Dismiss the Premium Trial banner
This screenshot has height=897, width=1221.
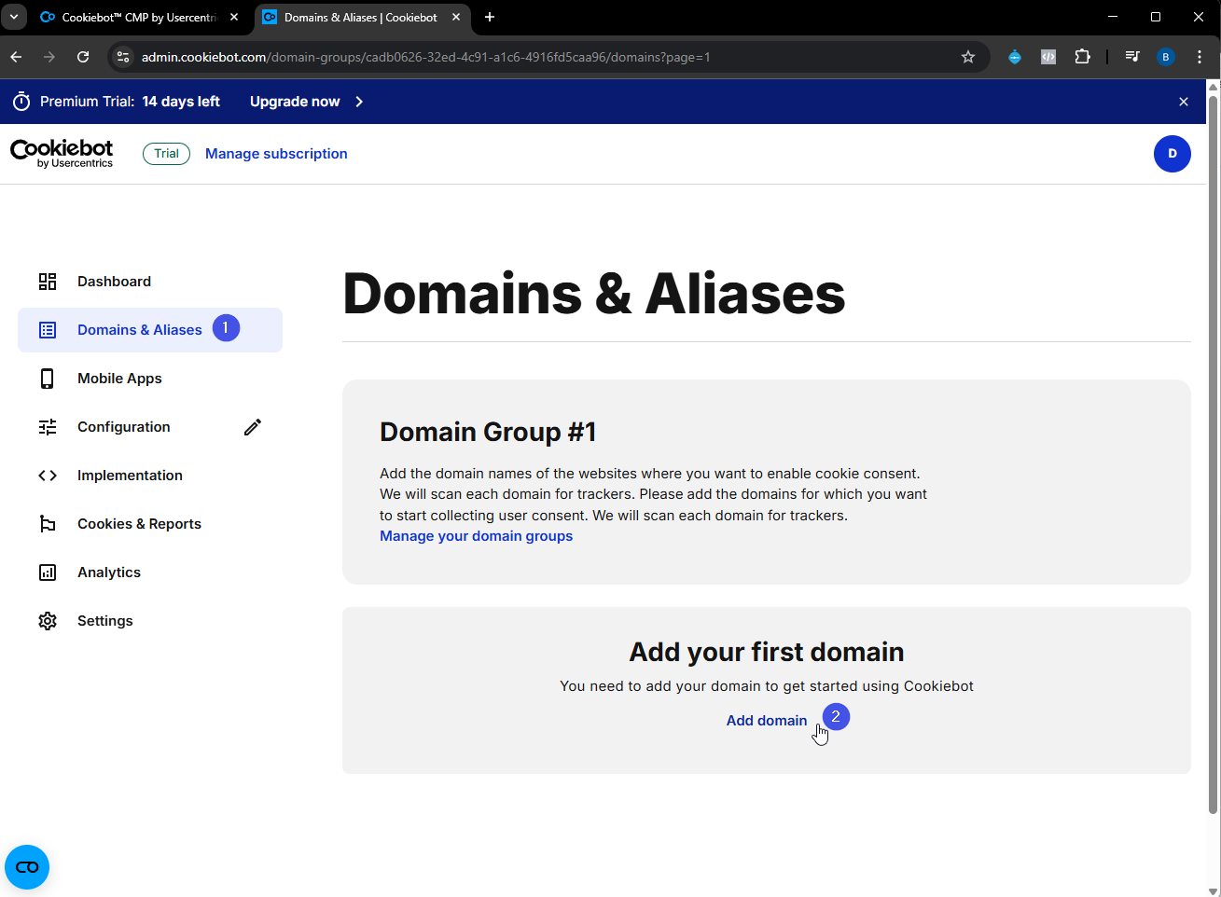point(1184,102)
